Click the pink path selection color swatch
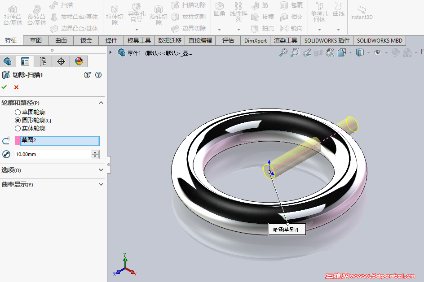424x282 pixels. [x=18, y=141]
